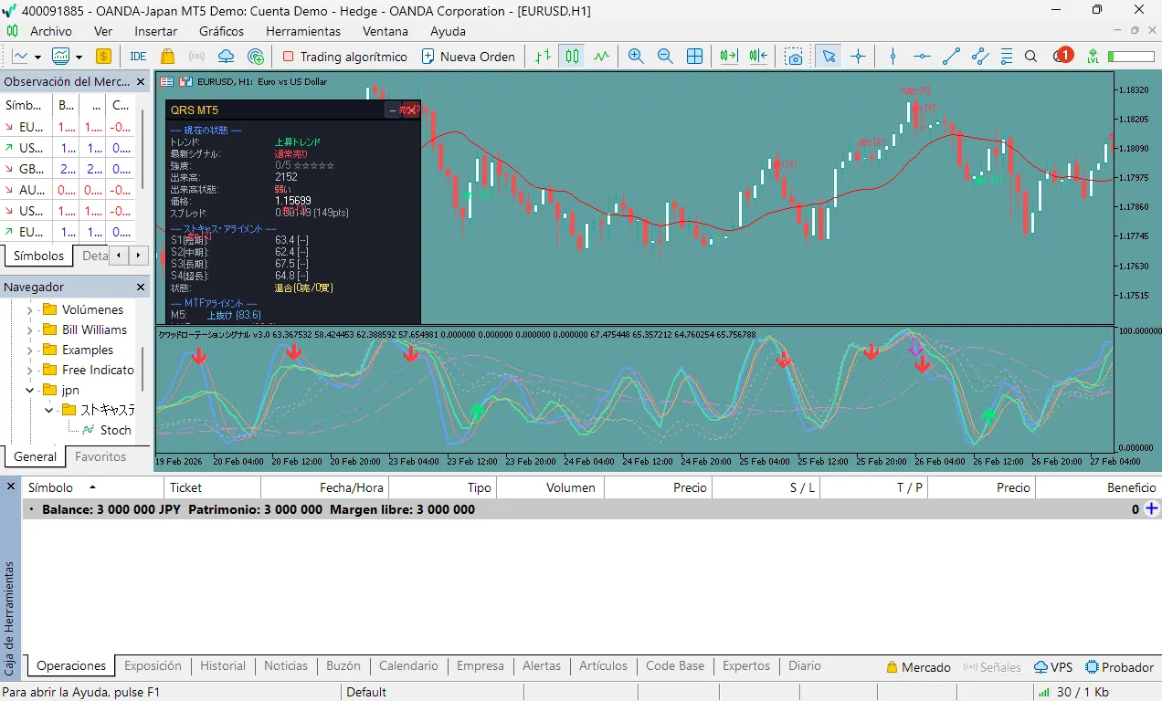Click the zoom out magnifier icon
The width and height of the screenshot is (1162, 701).
[665, 57]
